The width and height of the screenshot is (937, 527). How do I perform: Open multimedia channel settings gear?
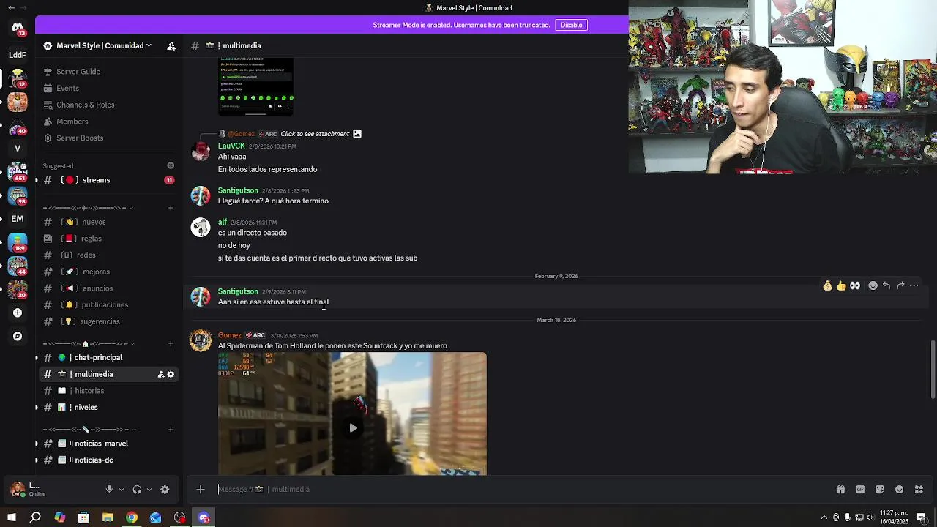(x=171, y=374)
